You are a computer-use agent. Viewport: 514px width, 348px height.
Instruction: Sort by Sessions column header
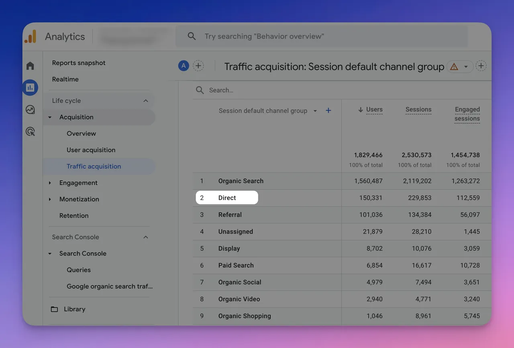pos(418,110)
